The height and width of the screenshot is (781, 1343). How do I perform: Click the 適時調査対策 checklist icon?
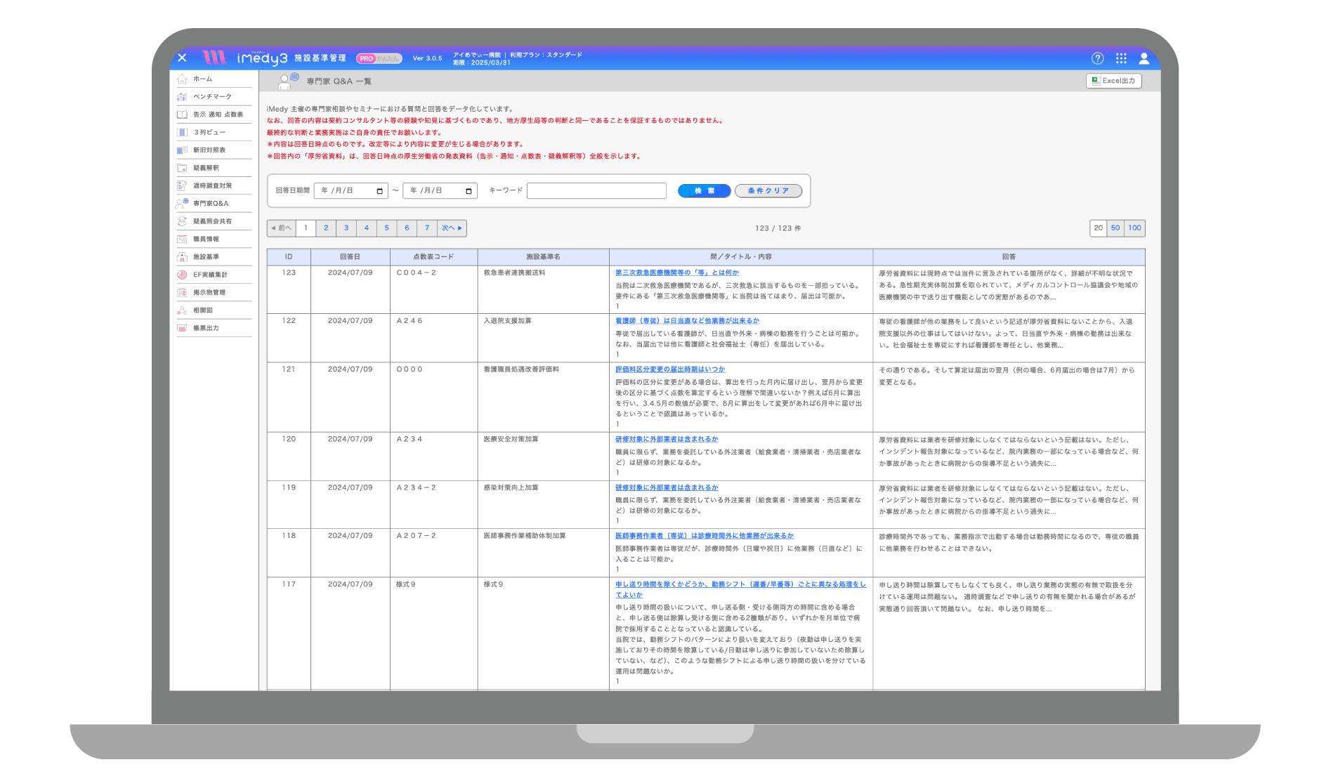[182, 186]
